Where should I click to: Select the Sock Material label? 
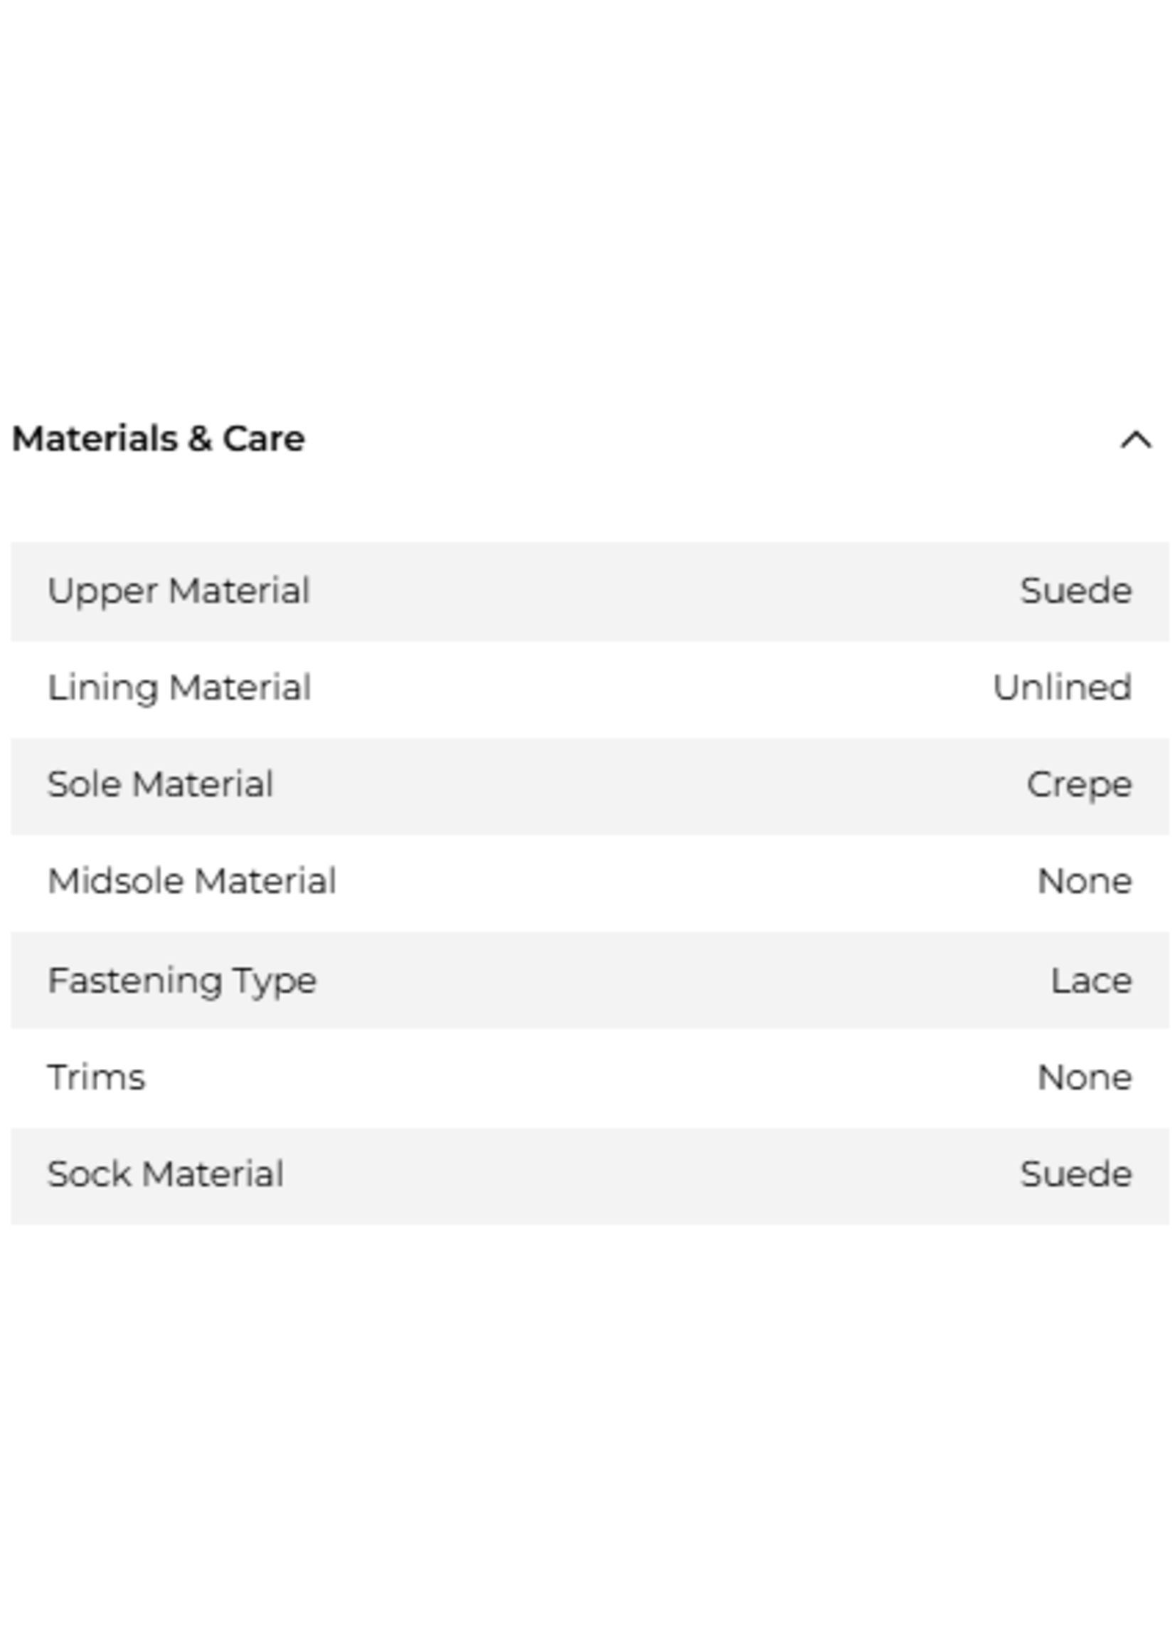point(166,1174)
